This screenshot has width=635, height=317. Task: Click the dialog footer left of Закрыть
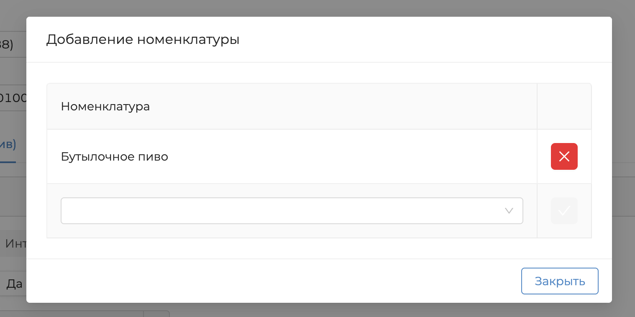272,281
